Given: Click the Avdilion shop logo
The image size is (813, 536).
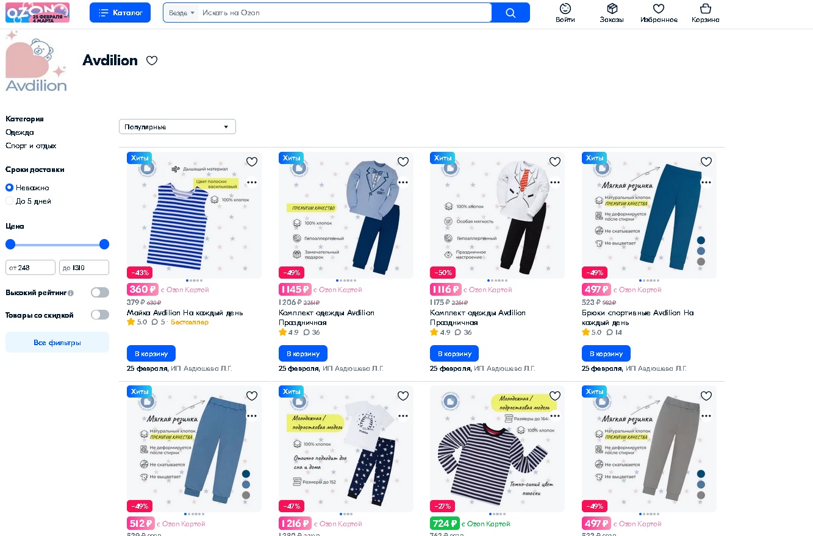Looking at the screenshot, I should point(36,61).
